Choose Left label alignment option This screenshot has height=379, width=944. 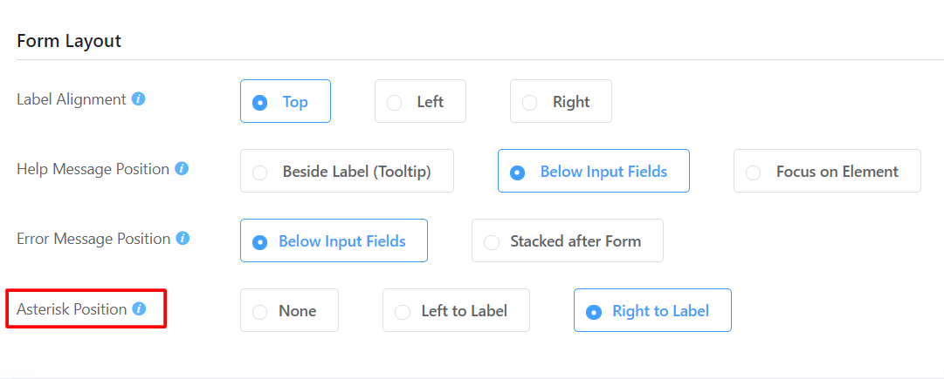[x=420, y=101]
